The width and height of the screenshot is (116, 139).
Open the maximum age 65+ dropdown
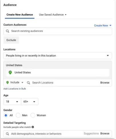(30, 102)
